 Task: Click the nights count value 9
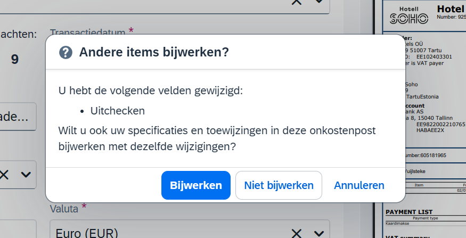15,60
